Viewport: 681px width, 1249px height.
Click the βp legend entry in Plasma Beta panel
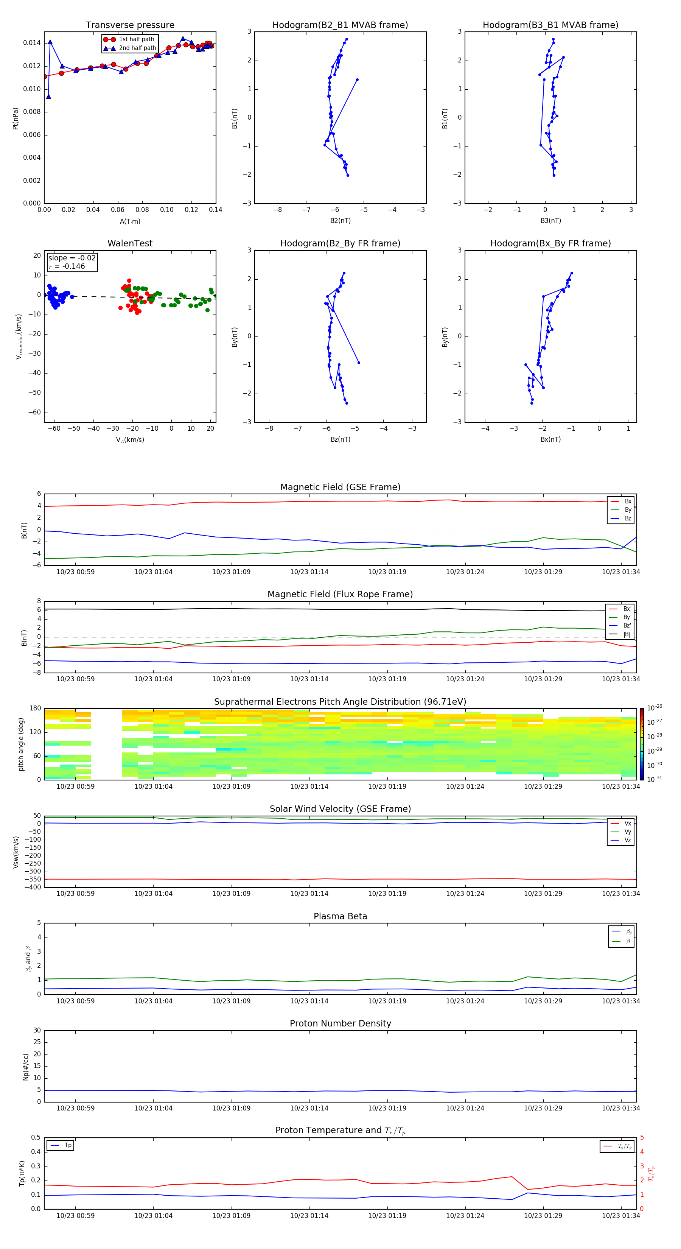pyautogui.click(x=621, y=931)
